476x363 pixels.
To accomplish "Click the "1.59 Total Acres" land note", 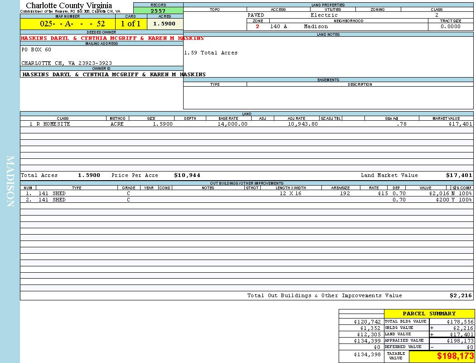I will tap(210, 53).
